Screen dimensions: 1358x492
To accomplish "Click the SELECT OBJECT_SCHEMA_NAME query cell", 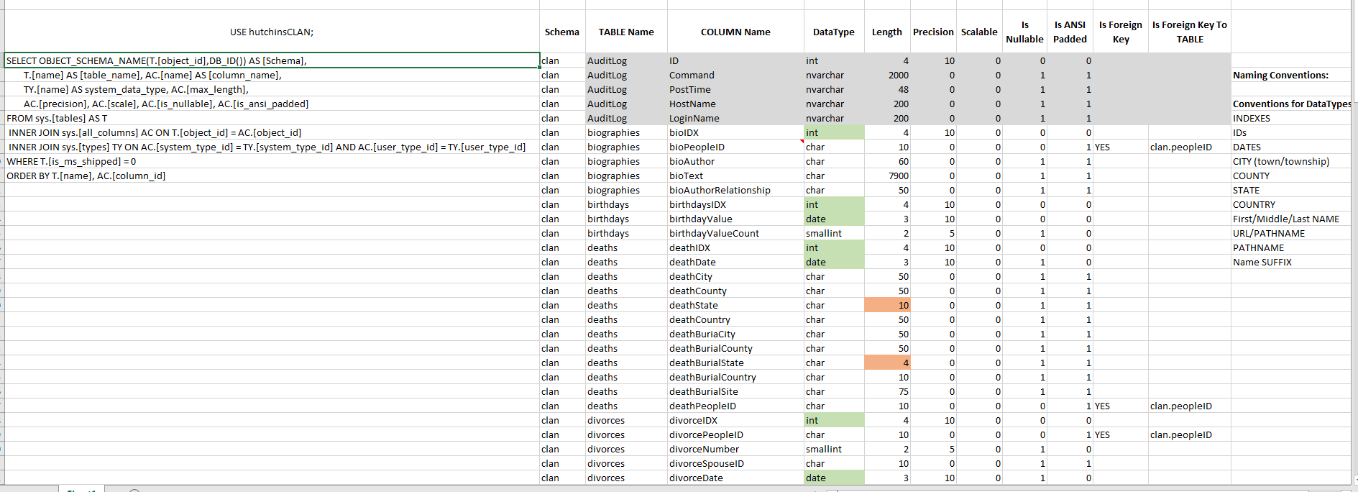I will (272, 61).
